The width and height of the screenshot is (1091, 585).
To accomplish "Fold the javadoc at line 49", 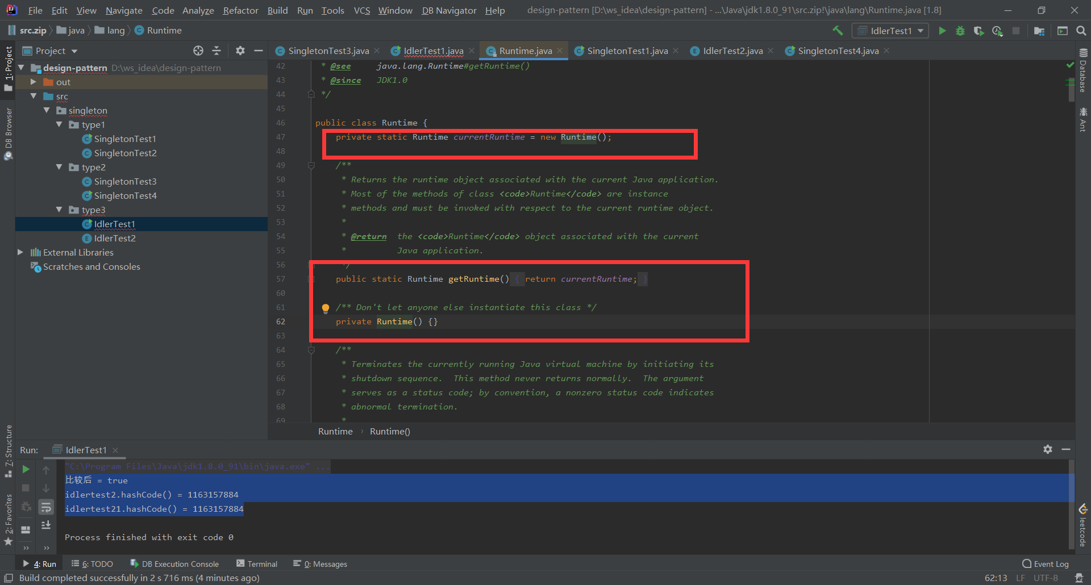I will (311, 165).
